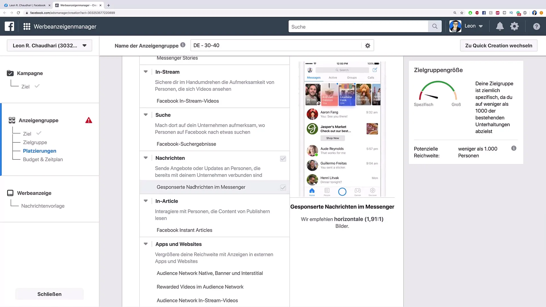
Task: Open the help question mark icon
Action: [x=536, y=26]
